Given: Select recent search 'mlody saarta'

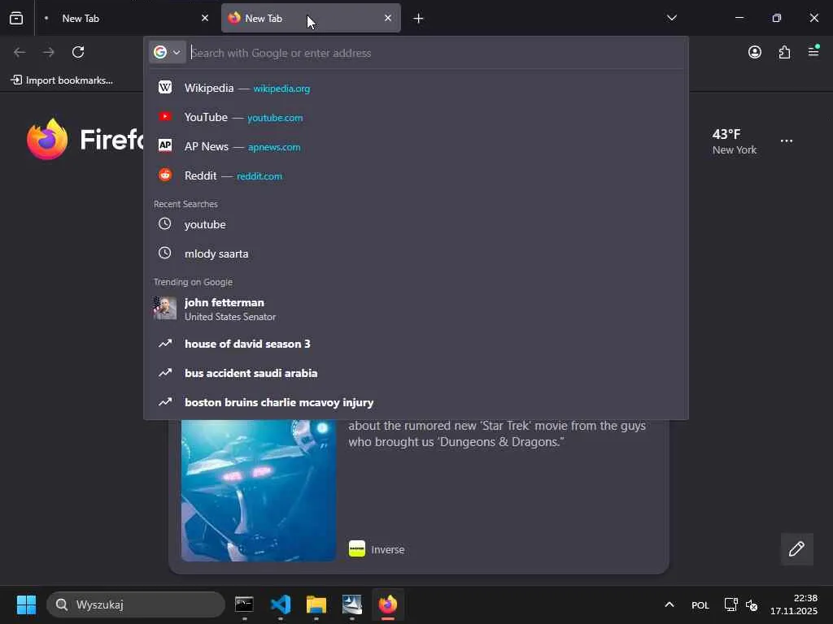Looking at the screenshot, I should pyautogui.click(x=416, y=253).
